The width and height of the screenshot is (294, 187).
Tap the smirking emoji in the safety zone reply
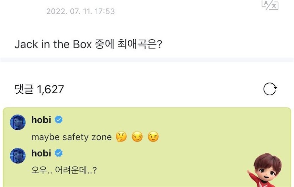tap(138, 137)
